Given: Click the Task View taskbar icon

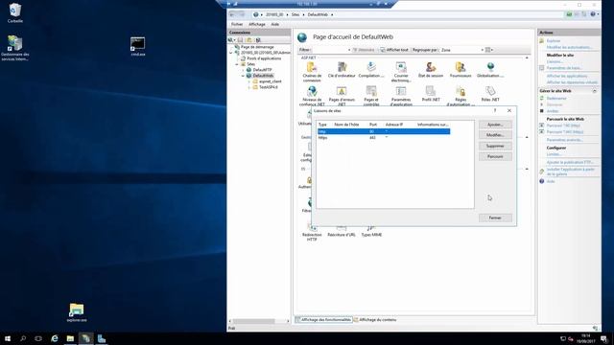Looking at the screenshot, I should (x=38, y=338).
